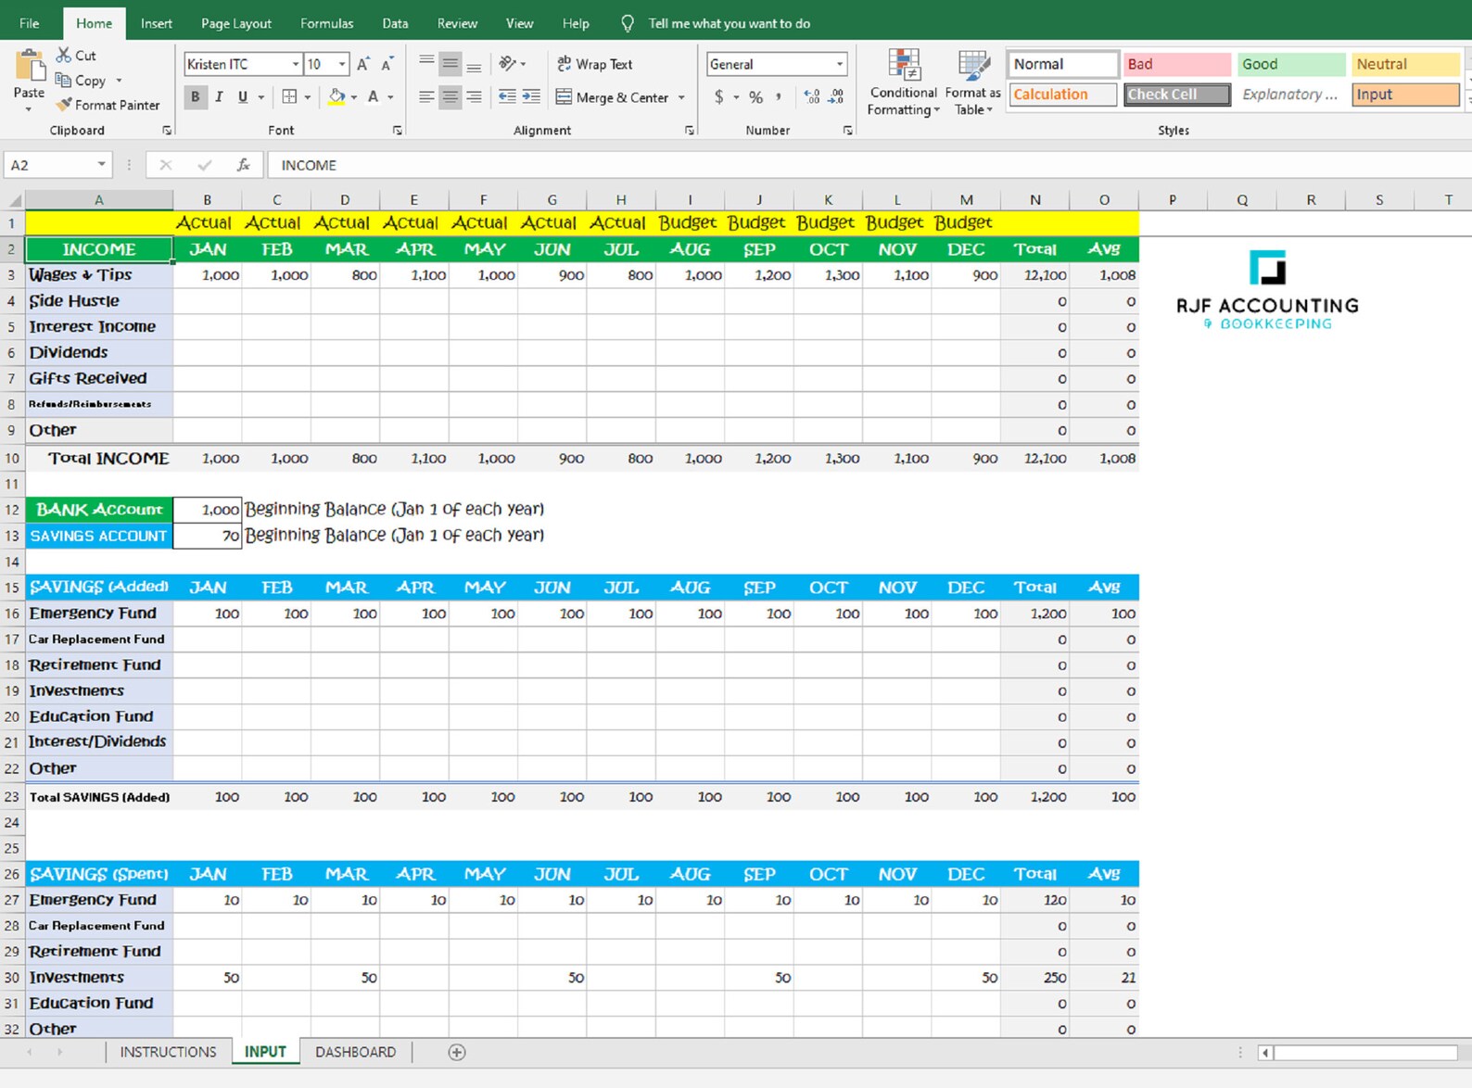This screenshot has width=1472, height=1088.
Task: Click into the formula bar showing INCOME
Action: [869, 165]
